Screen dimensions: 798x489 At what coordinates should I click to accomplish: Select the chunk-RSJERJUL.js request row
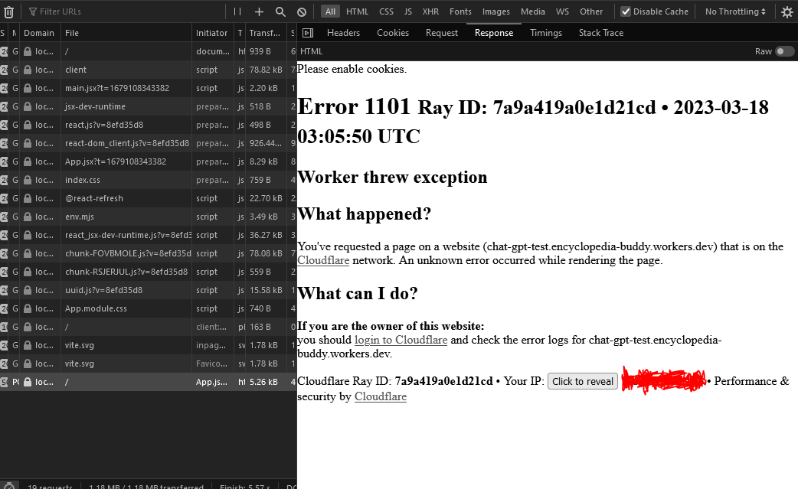point(148,272)
